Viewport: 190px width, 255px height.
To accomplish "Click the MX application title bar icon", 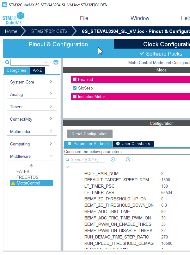I will coord(5,5).
